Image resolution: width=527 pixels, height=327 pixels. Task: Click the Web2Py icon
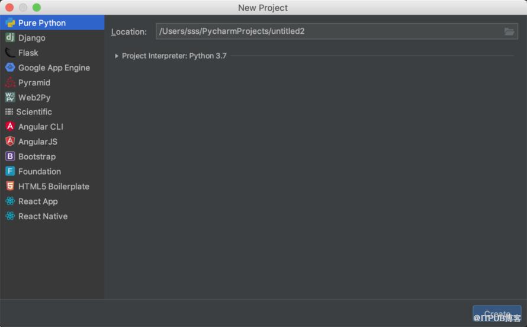pos(10,97)
